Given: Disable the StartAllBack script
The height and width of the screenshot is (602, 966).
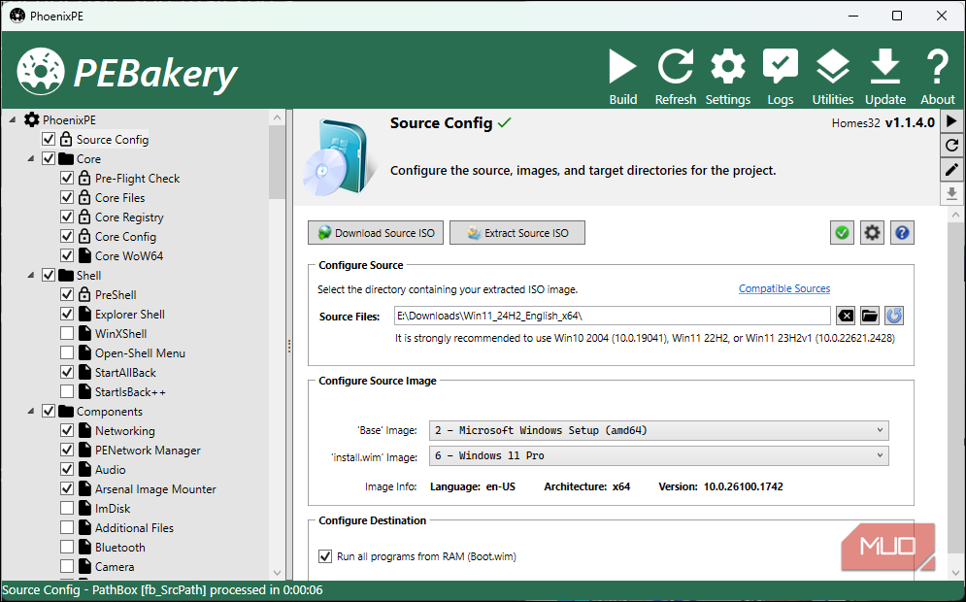Looking at the screenshot, I should tap(67, 373).
